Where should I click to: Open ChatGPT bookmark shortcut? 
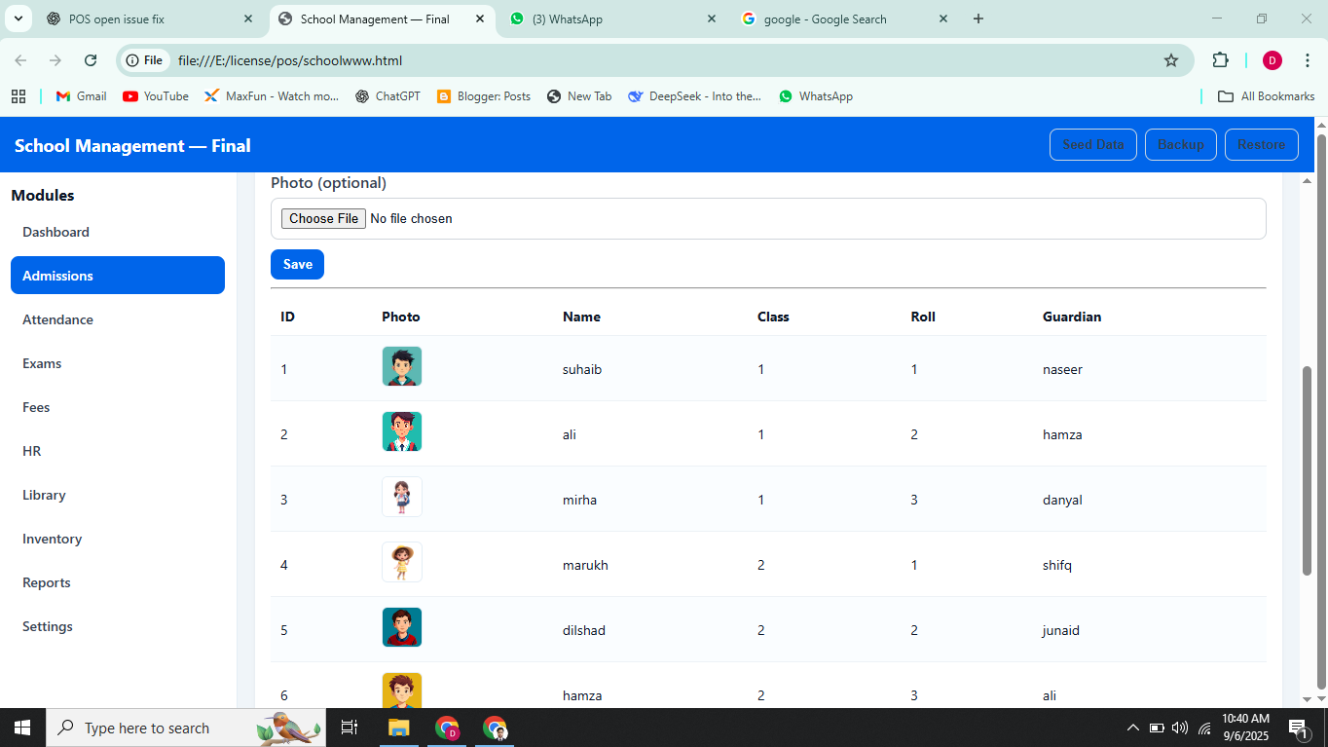387,96
